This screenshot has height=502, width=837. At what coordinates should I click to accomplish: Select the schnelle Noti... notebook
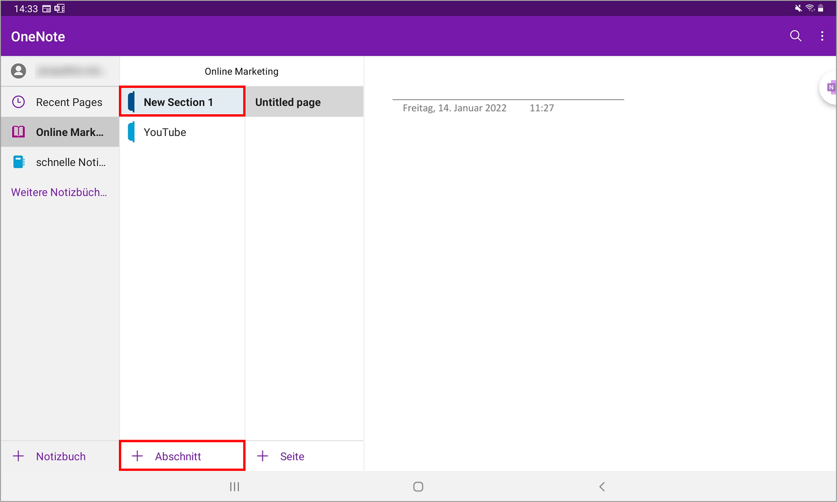coord(60,162)
